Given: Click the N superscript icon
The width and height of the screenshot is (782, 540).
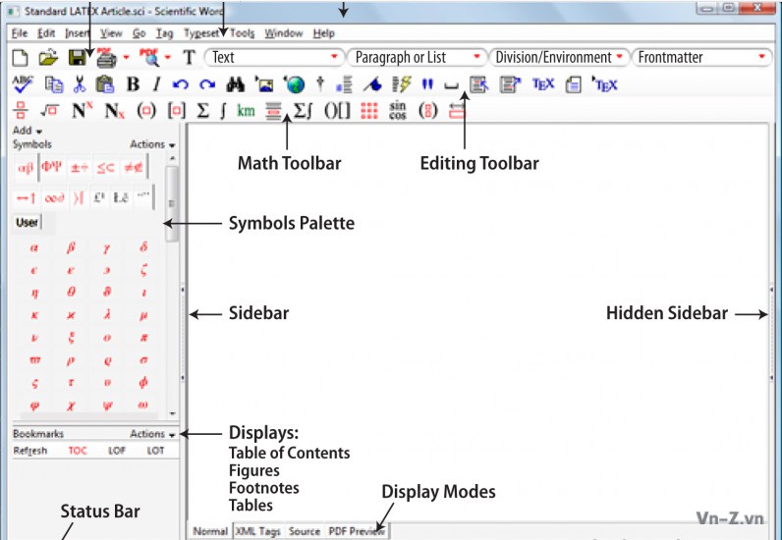Looking at the screenshot, I should coord(82,110).
